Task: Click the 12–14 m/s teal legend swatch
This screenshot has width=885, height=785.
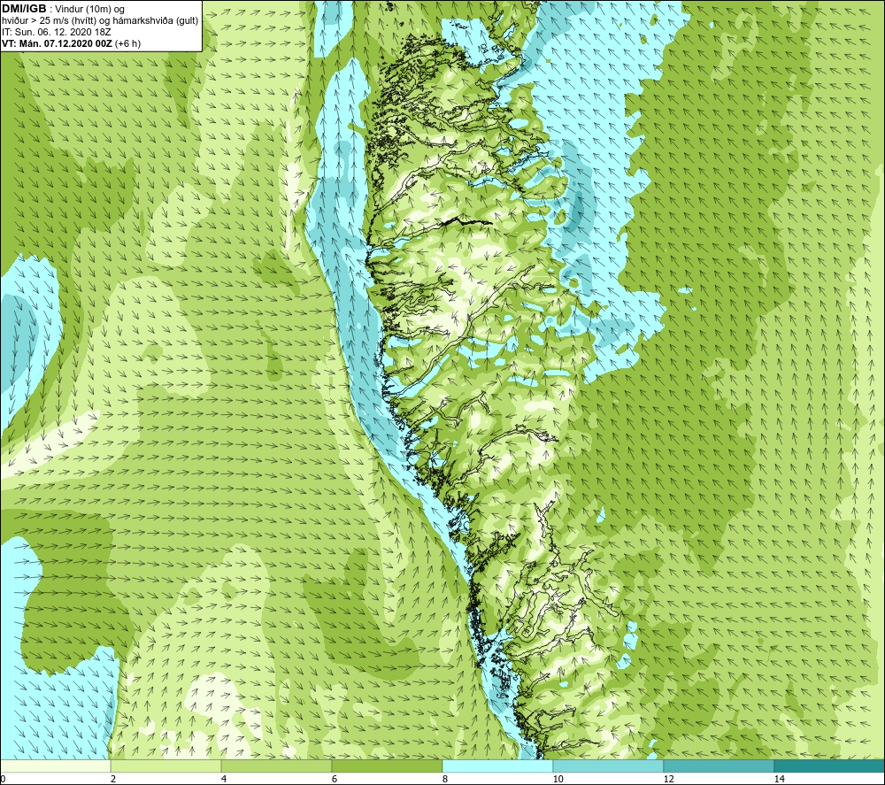Action: coord(719,766)
